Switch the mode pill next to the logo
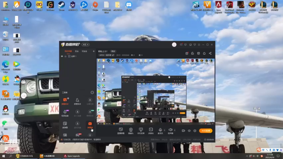 click(85, 45)
